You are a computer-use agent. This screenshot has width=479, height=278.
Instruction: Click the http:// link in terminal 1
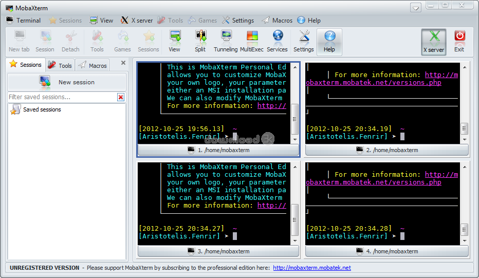(x=271, y=106)
